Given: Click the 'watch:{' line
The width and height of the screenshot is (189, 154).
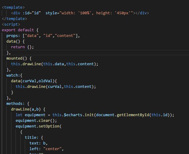Looking at the screenshot, I should pyautogui.click(x=14, y=75).
